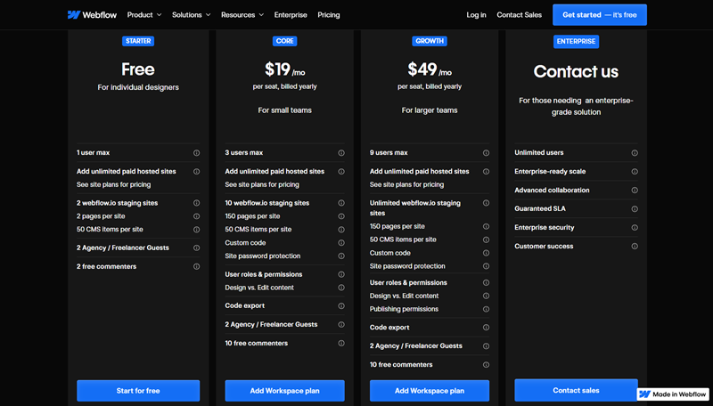Open the Pricing nav item
713x406 pixels.
(x=329, y=15)
